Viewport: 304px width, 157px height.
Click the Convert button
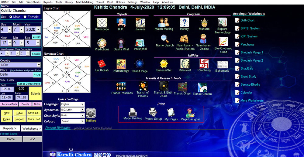(x=37, y=37)
